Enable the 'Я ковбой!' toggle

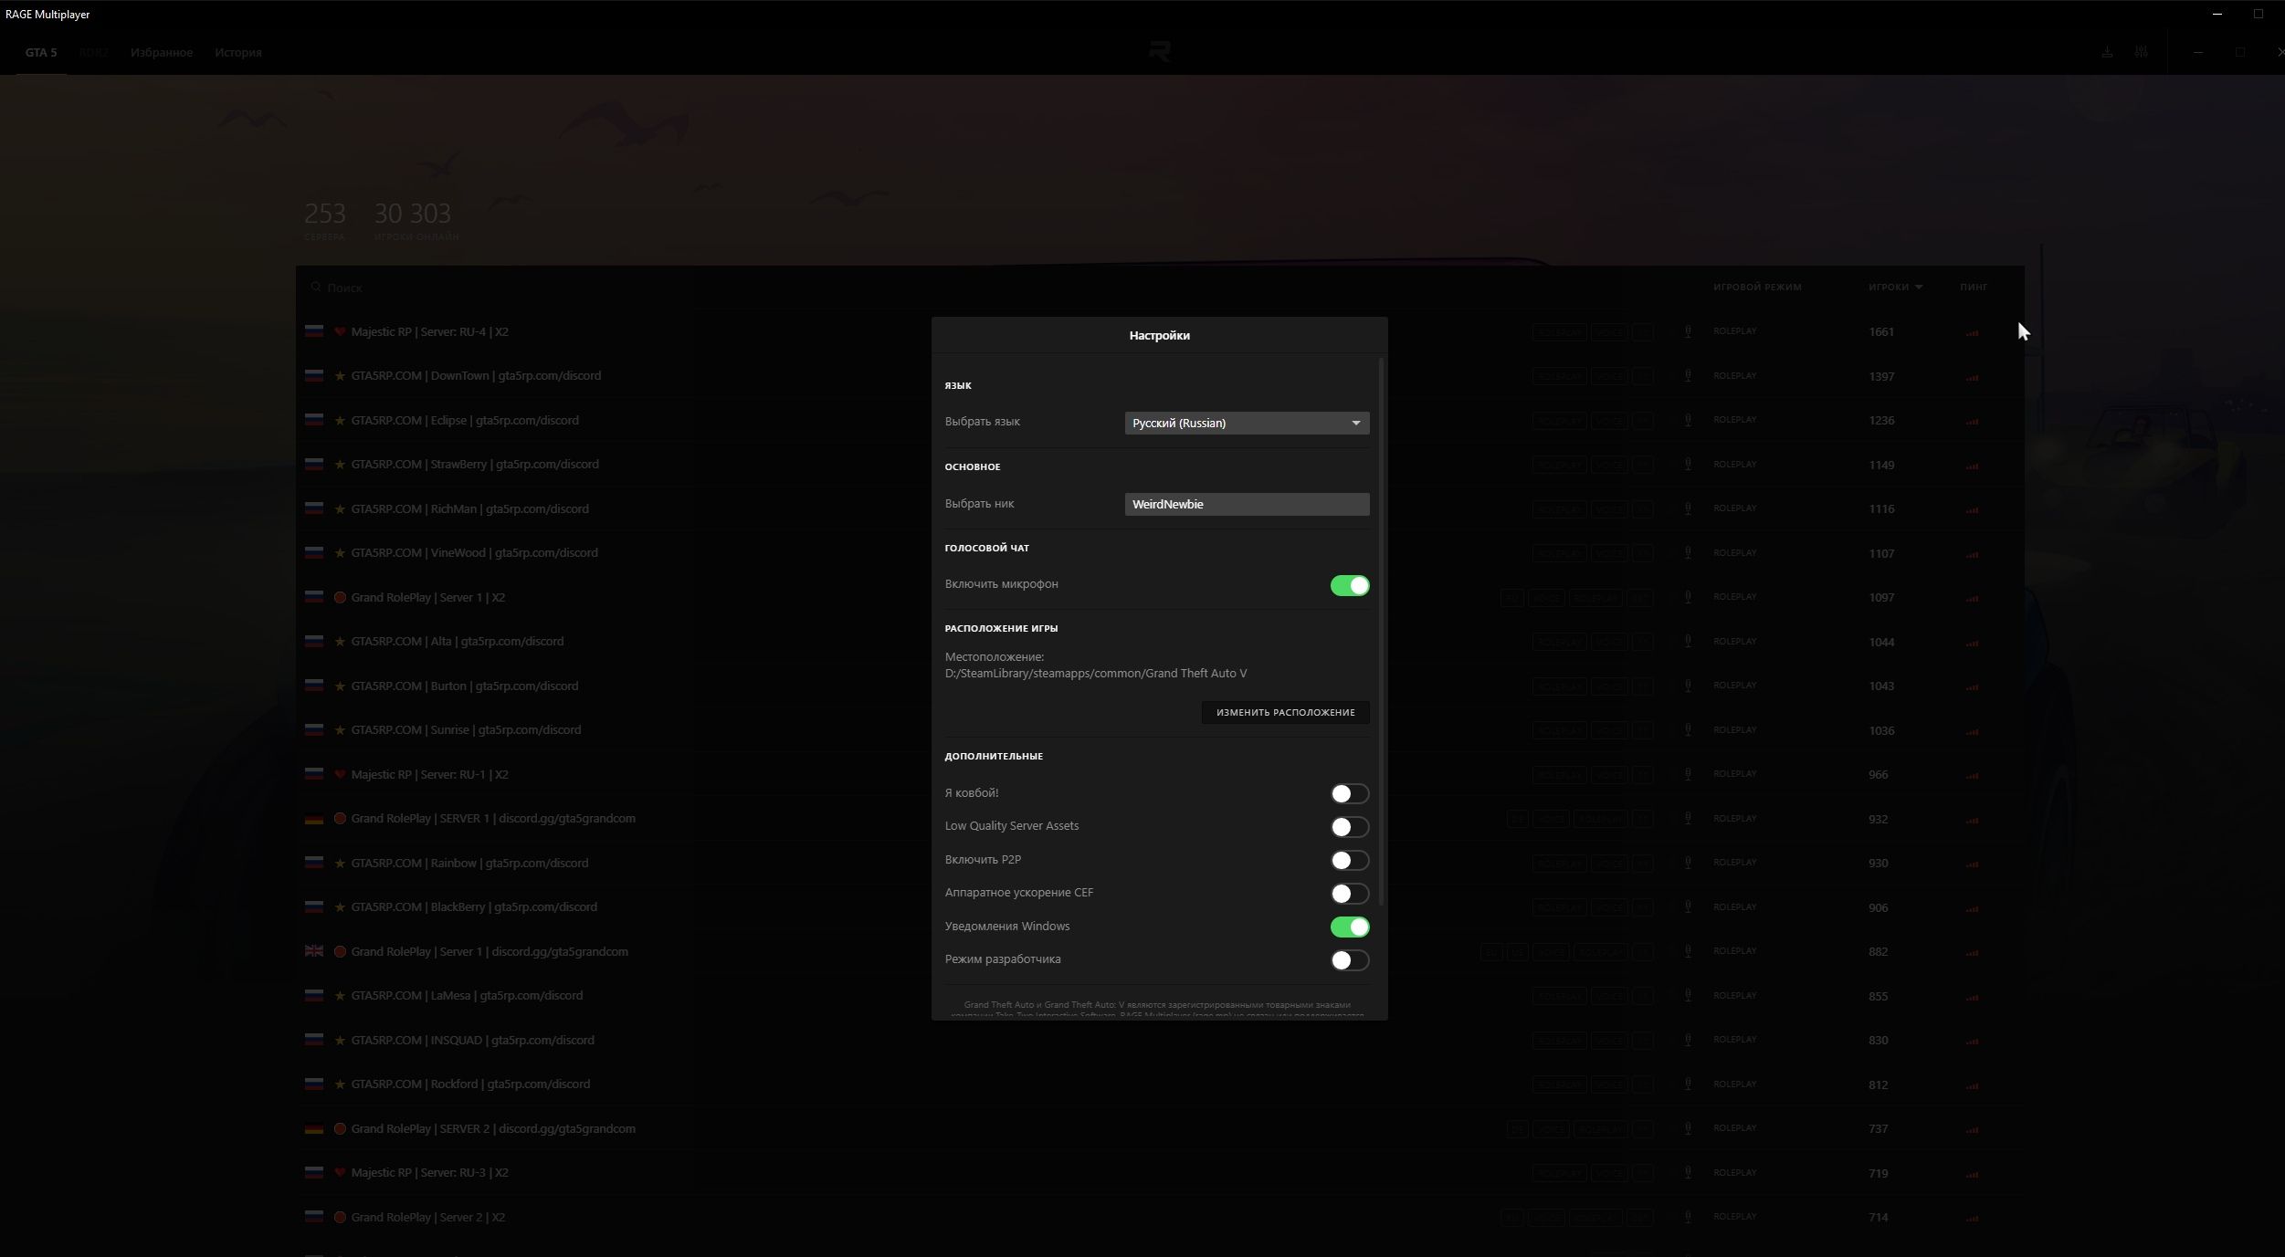(1349, 793)
